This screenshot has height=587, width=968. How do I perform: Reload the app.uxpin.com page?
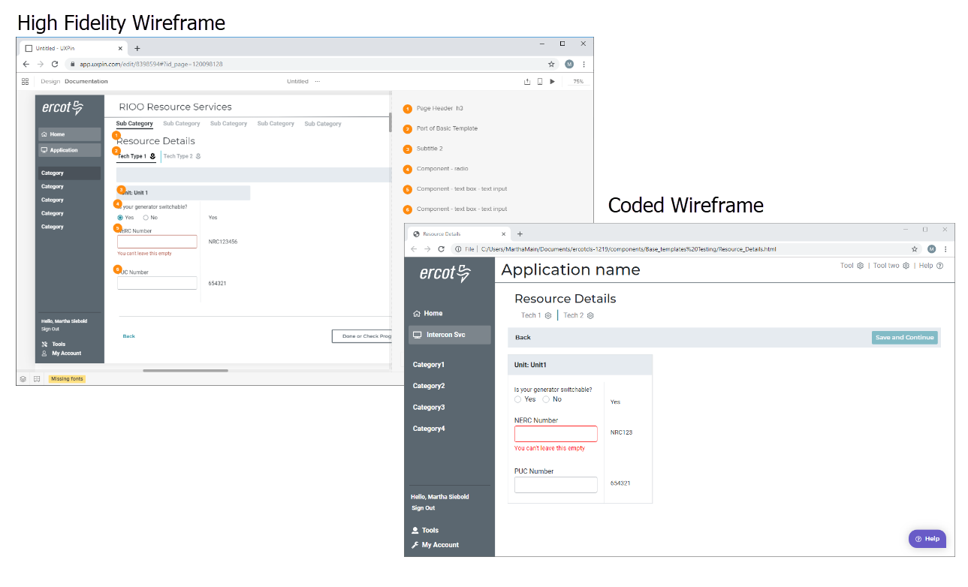click(55, 64)
